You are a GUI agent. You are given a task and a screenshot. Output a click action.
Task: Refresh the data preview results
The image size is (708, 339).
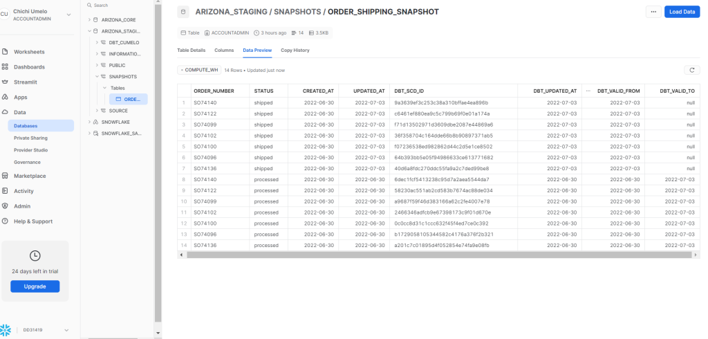pyautogui.click(x=691, y=70)
